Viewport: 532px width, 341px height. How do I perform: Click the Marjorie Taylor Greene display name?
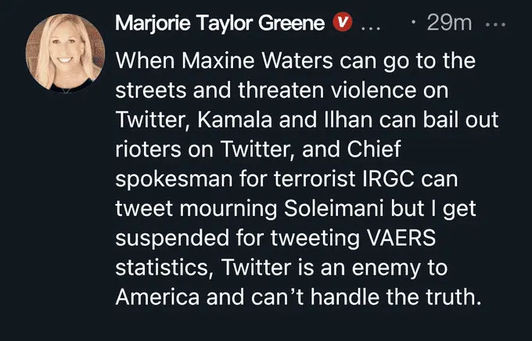click(221, 23)
